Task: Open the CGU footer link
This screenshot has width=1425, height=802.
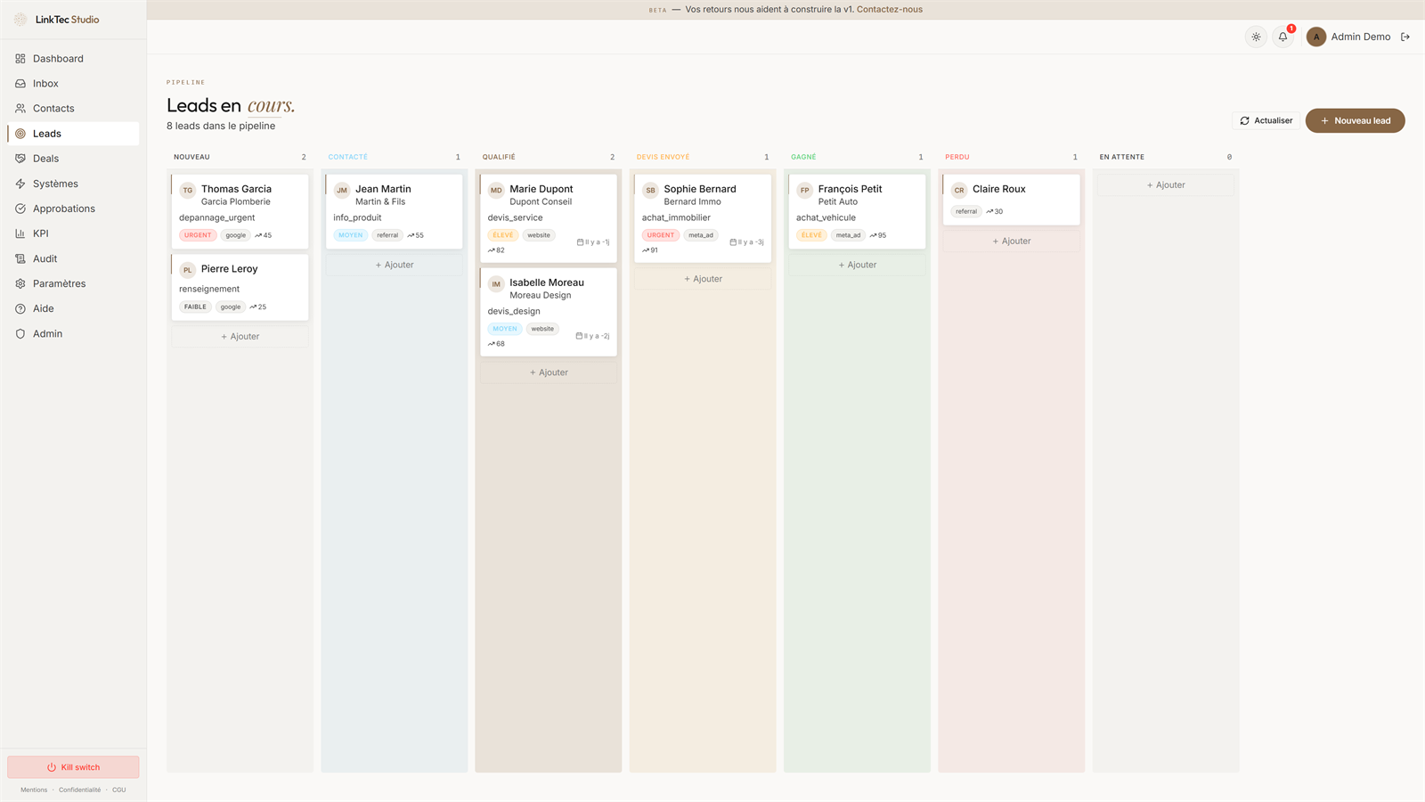Action: tap(118, 790)
